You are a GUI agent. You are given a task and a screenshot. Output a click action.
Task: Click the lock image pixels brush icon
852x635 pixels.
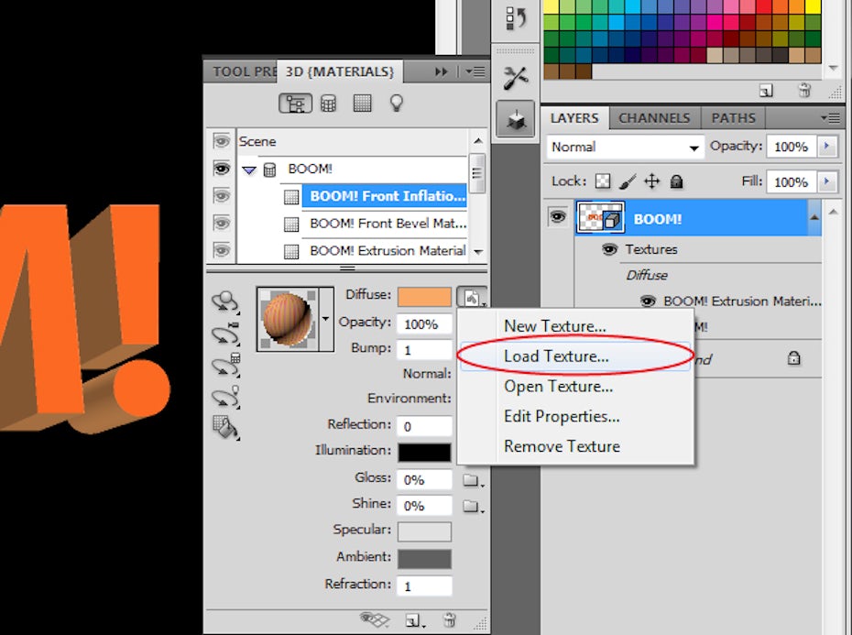tap(628, 181)
